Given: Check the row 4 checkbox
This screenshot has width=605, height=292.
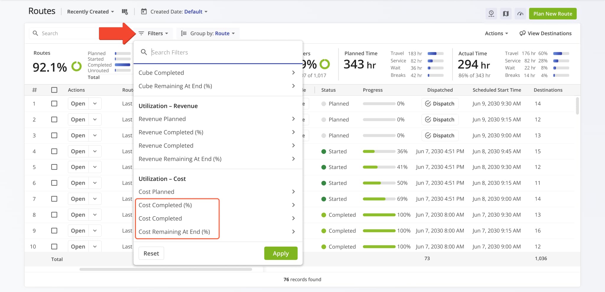Looking at the screenshot, I should coord(54,151).
